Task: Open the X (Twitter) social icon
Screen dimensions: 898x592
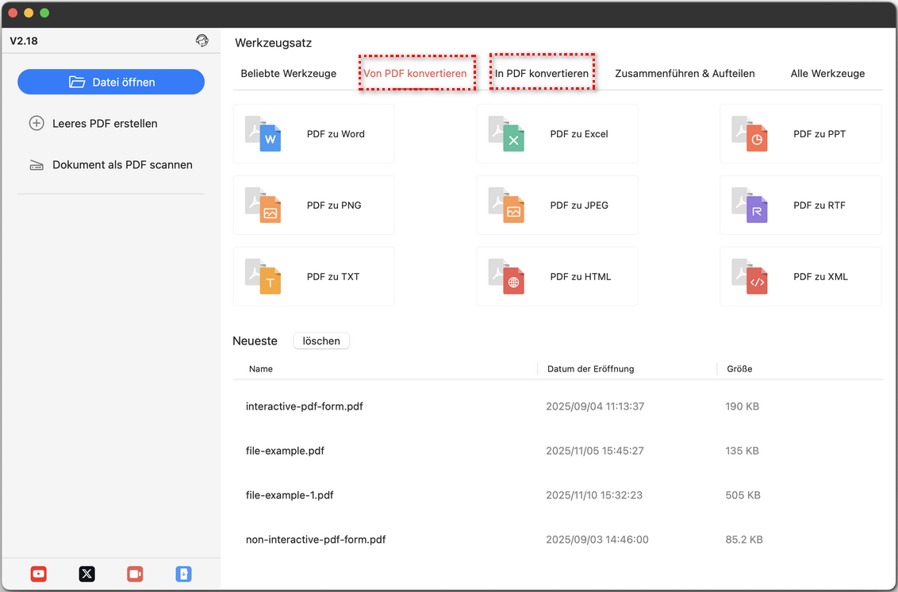Action: [x=87, y=574]
